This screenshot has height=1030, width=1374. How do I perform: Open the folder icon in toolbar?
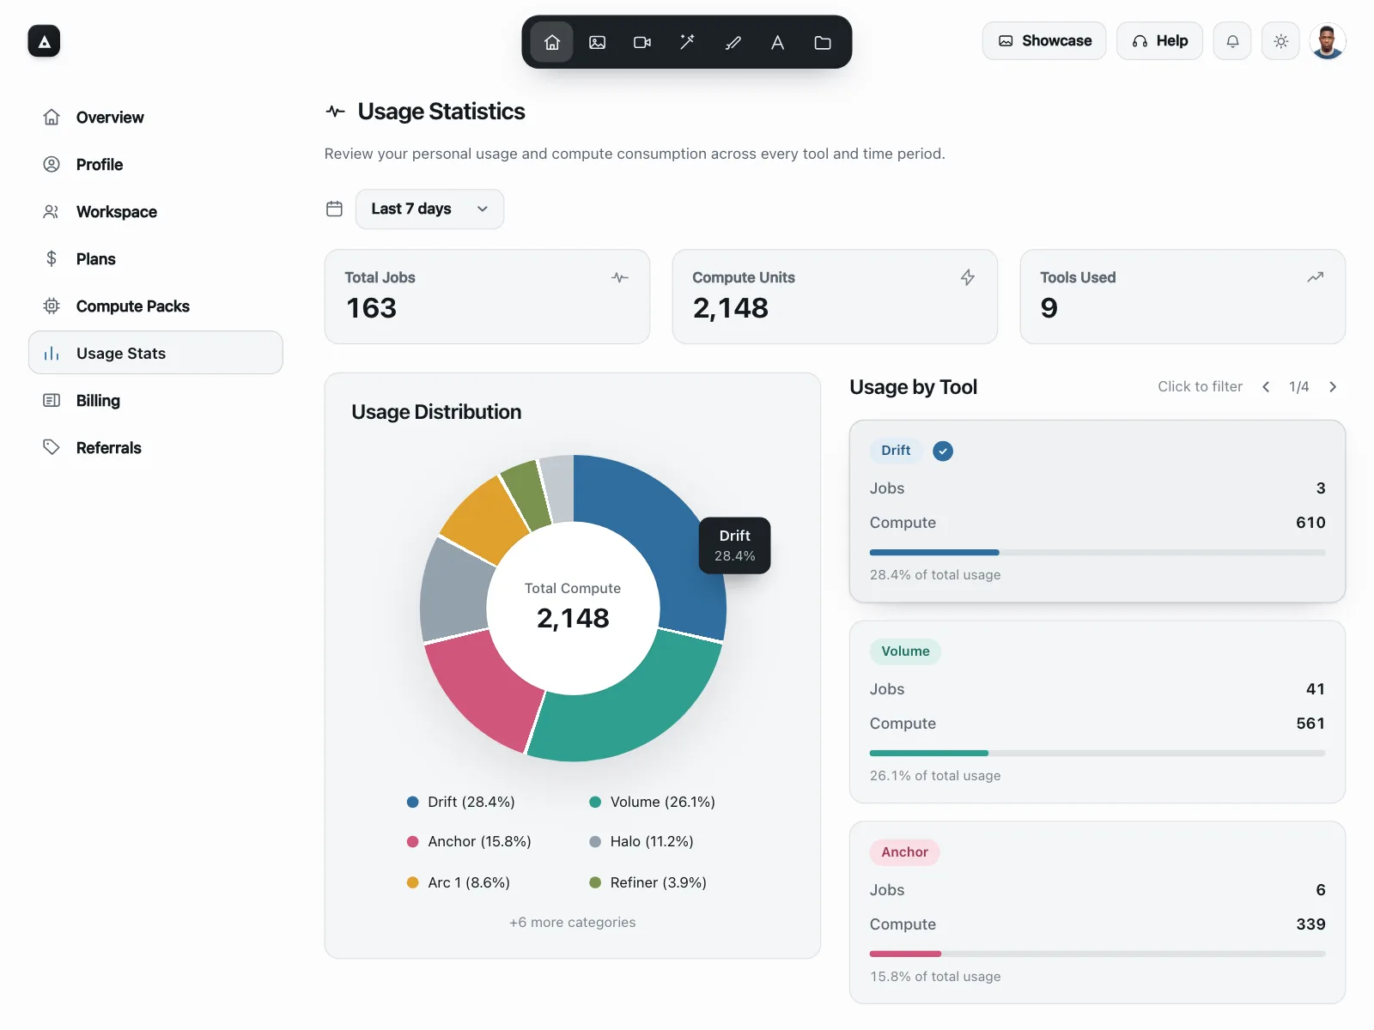coord(823,42)
